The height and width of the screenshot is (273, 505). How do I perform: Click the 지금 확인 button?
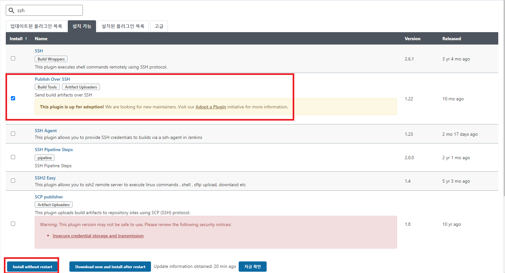click(253, 267)
